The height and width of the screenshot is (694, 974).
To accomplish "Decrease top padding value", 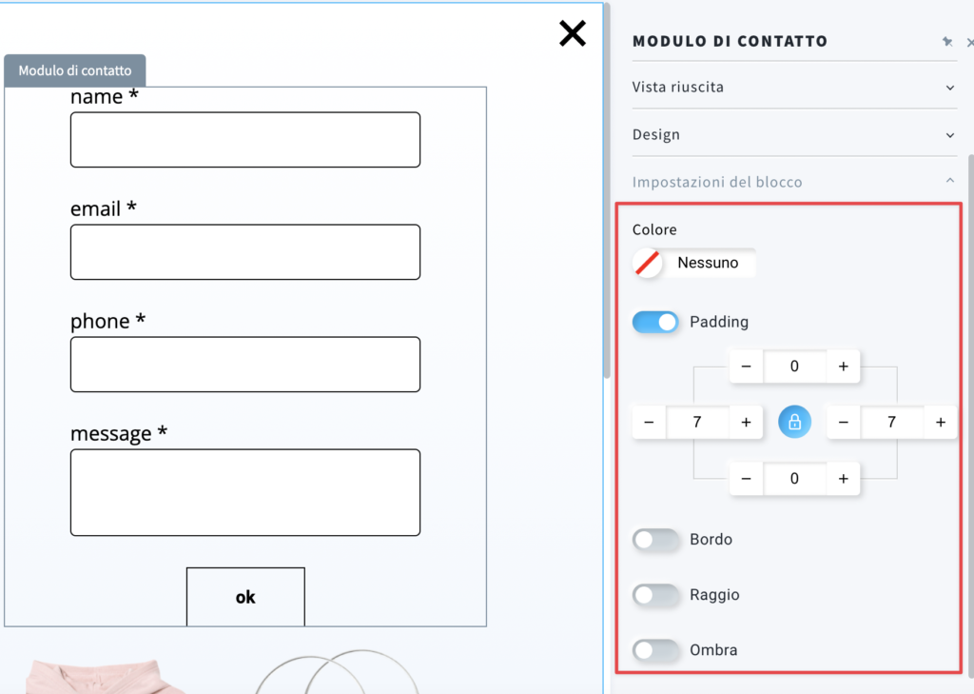I will [746, 367].
